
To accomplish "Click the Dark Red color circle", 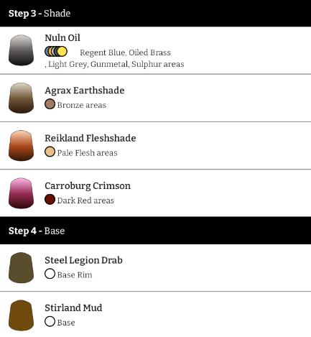I will click(x=50, y=200).
